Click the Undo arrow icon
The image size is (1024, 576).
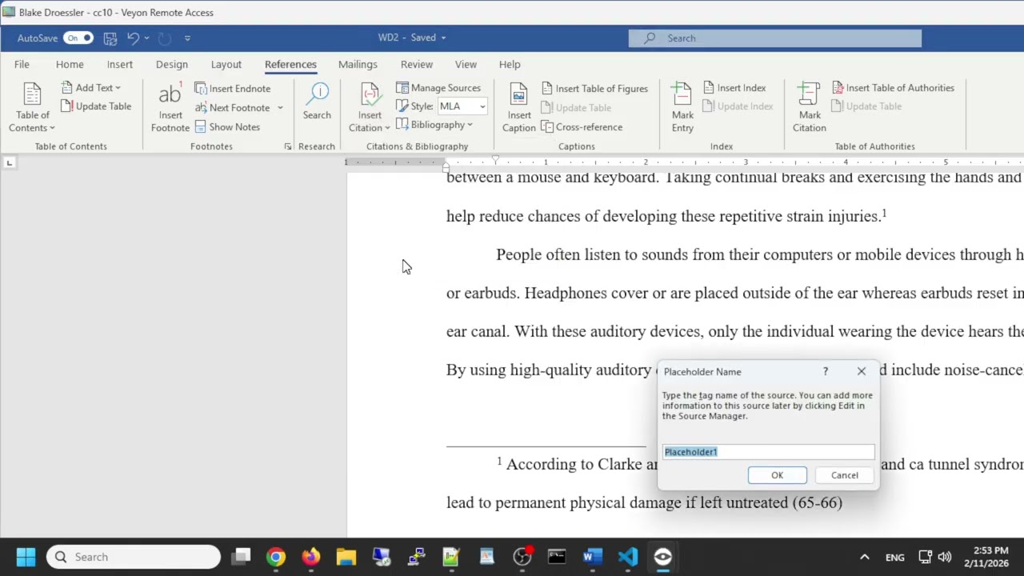click(133, 38)
